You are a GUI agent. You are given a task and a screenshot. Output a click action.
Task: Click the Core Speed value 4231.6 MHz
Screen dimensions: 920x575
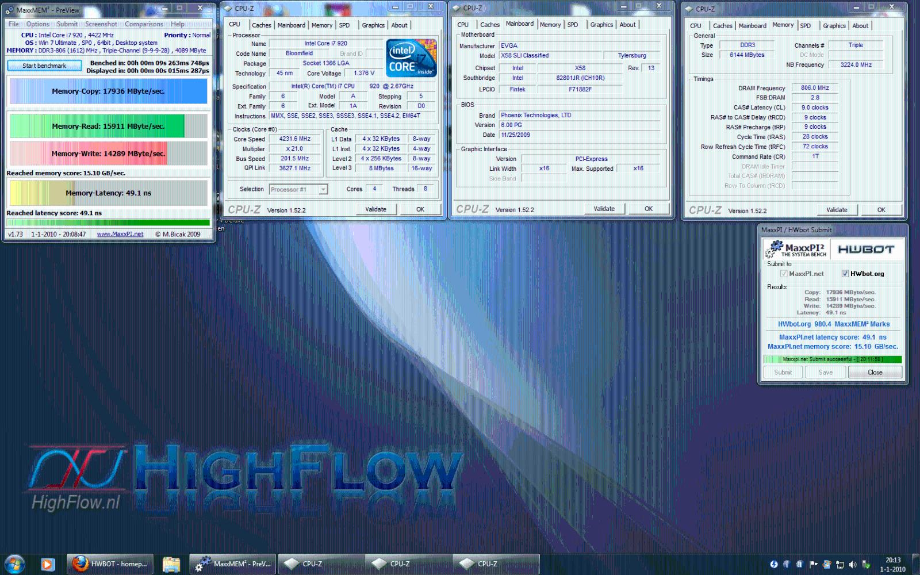pyautogui.click(x=294, y=139)
